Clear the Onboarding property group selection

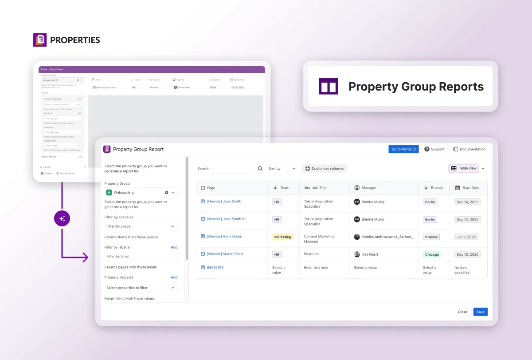pyautogui.click(x=167, y=193)
